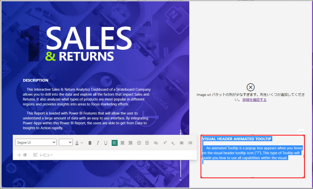Toggle underline formatting

click(x=106, y=143)
